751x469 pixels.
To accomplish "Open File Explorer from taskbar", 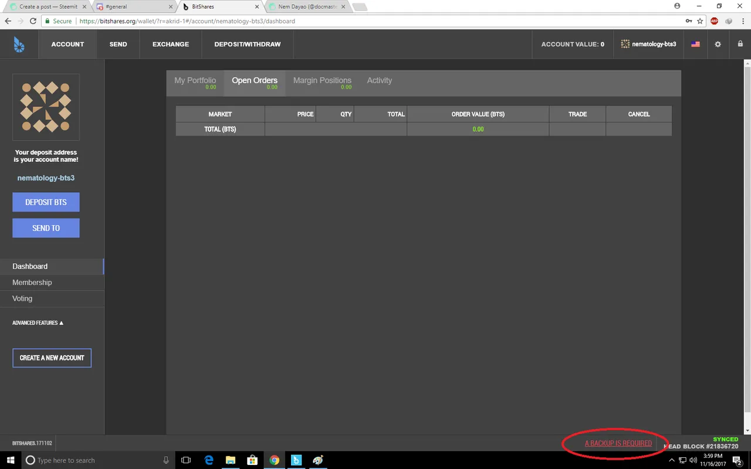I will (231, 460).
